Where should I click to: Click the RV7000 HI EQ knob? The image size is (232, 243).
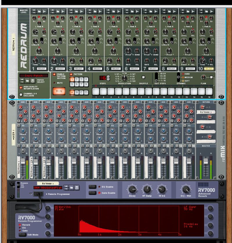pyautogui.click(x=162, y=189)
